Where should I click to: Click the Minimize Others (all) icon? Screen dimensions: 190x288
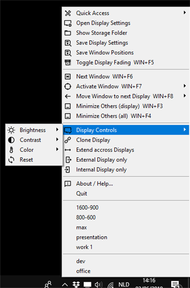[68, 116]
